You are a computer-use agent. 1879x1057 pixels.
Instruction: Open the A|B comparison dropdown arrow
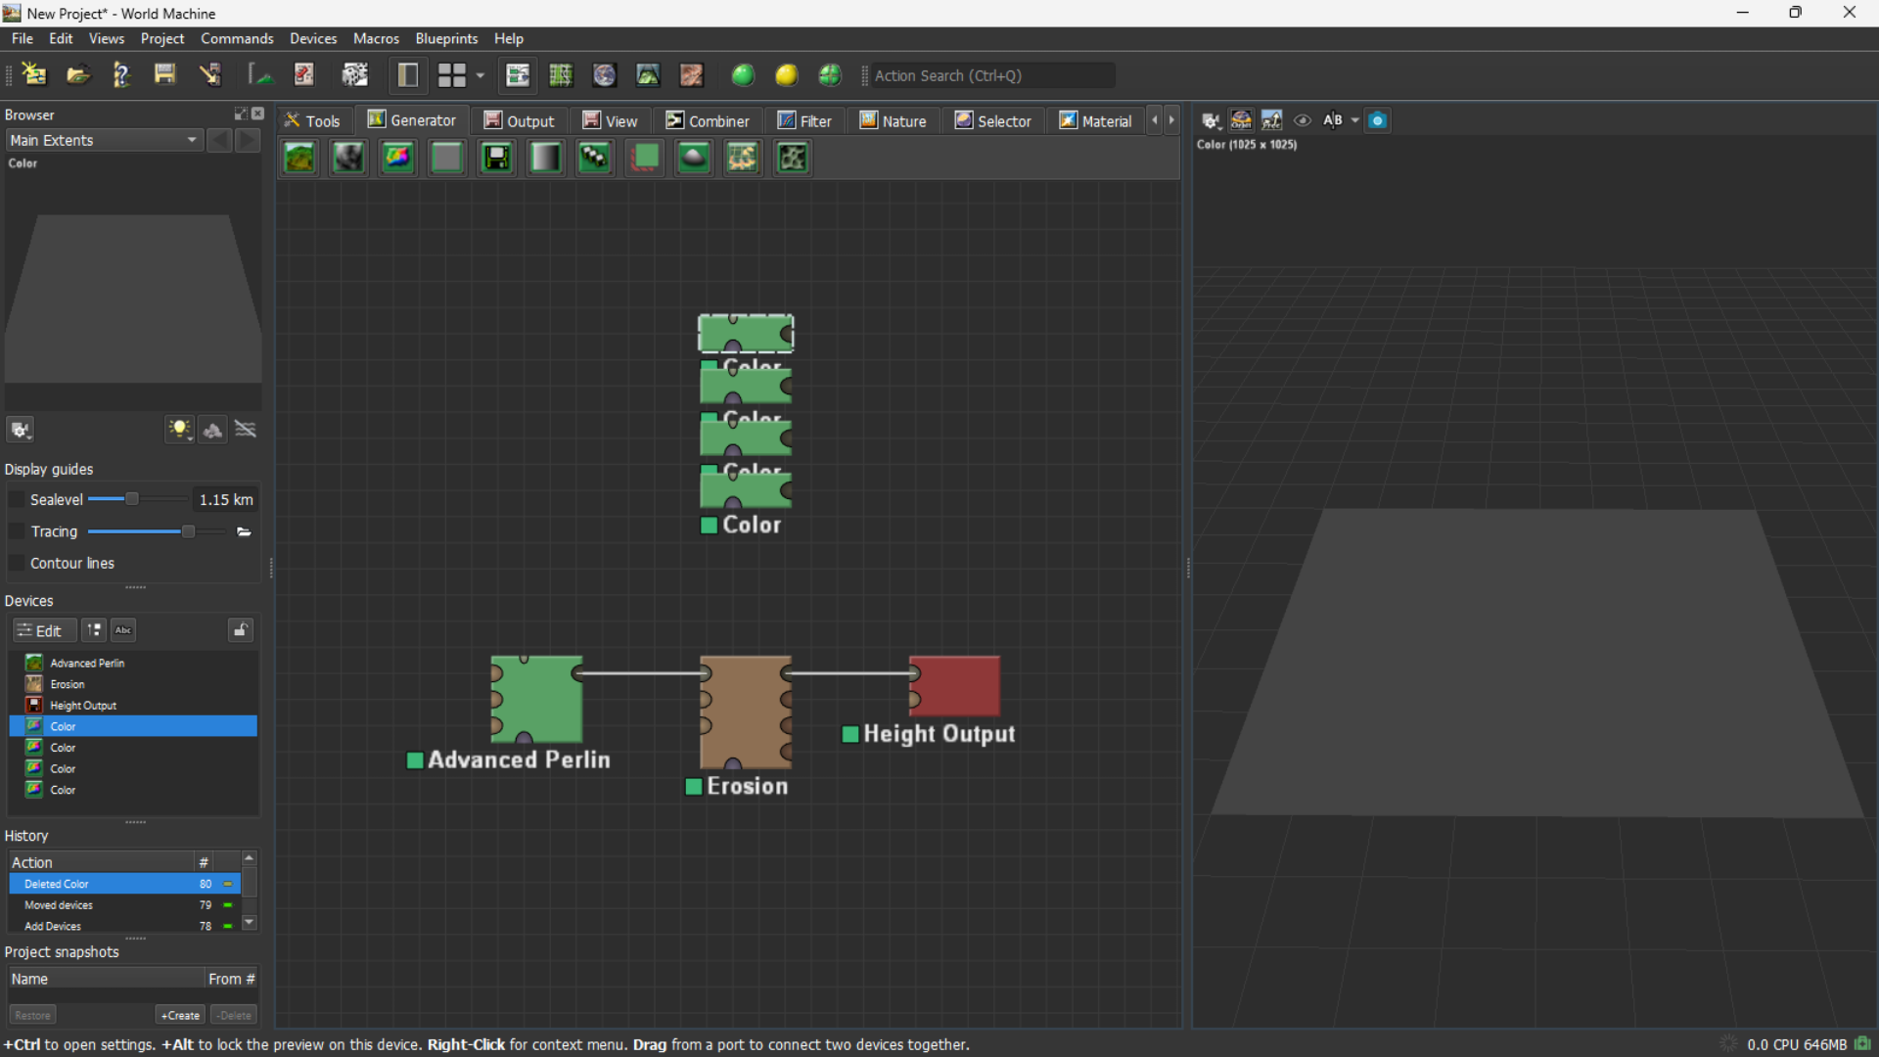pyautogui.click(x=1354, y=119)
